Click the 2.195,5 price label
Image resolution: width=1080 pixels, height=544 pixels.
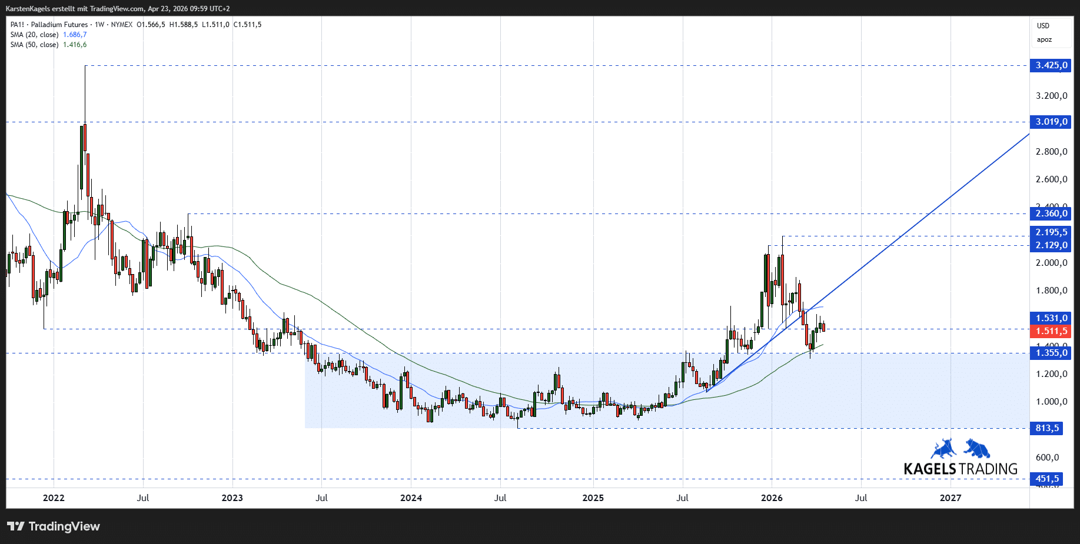(x=1051, y=232)
